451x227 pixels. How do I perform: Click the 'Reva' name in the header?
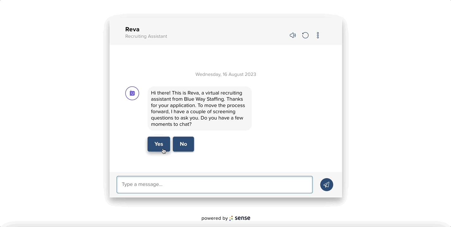click(x=132, y=29)
